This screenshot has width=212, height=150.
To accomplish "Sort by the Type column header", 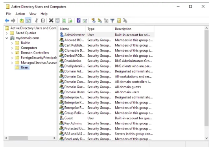I will point(100,29).
